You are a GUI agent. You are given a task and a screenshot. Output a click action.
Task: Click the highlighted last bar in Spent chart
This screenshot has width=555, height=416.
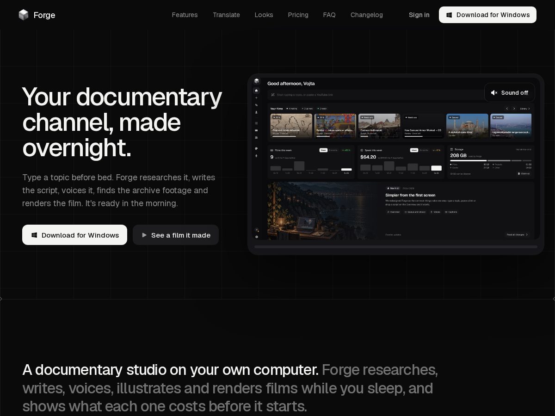pyautogui.click(x=436, y=168)
